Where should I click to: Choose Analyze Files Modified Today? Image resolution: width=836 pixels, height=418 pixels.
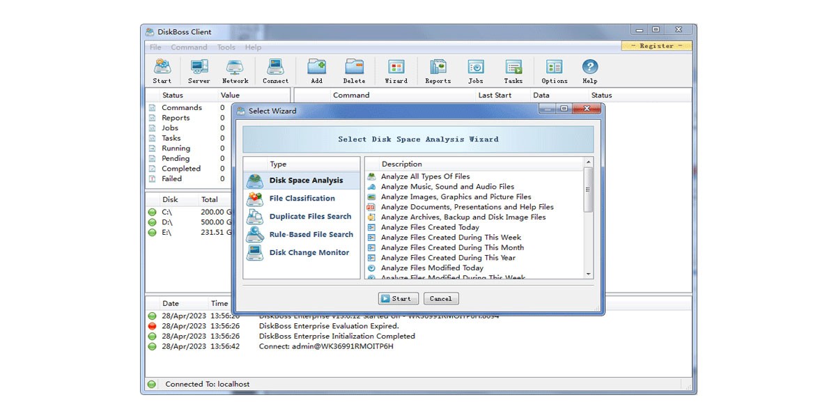click(432, 268)
